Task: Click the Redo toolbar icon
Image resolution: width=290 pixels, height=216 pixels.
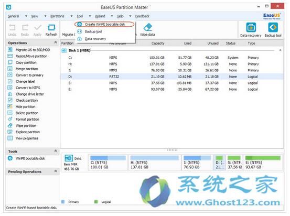Action: tap(25, 28)
